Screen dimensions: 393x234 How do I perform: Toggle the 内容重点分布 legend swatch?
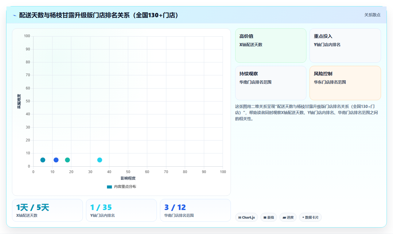coord(109,187)
